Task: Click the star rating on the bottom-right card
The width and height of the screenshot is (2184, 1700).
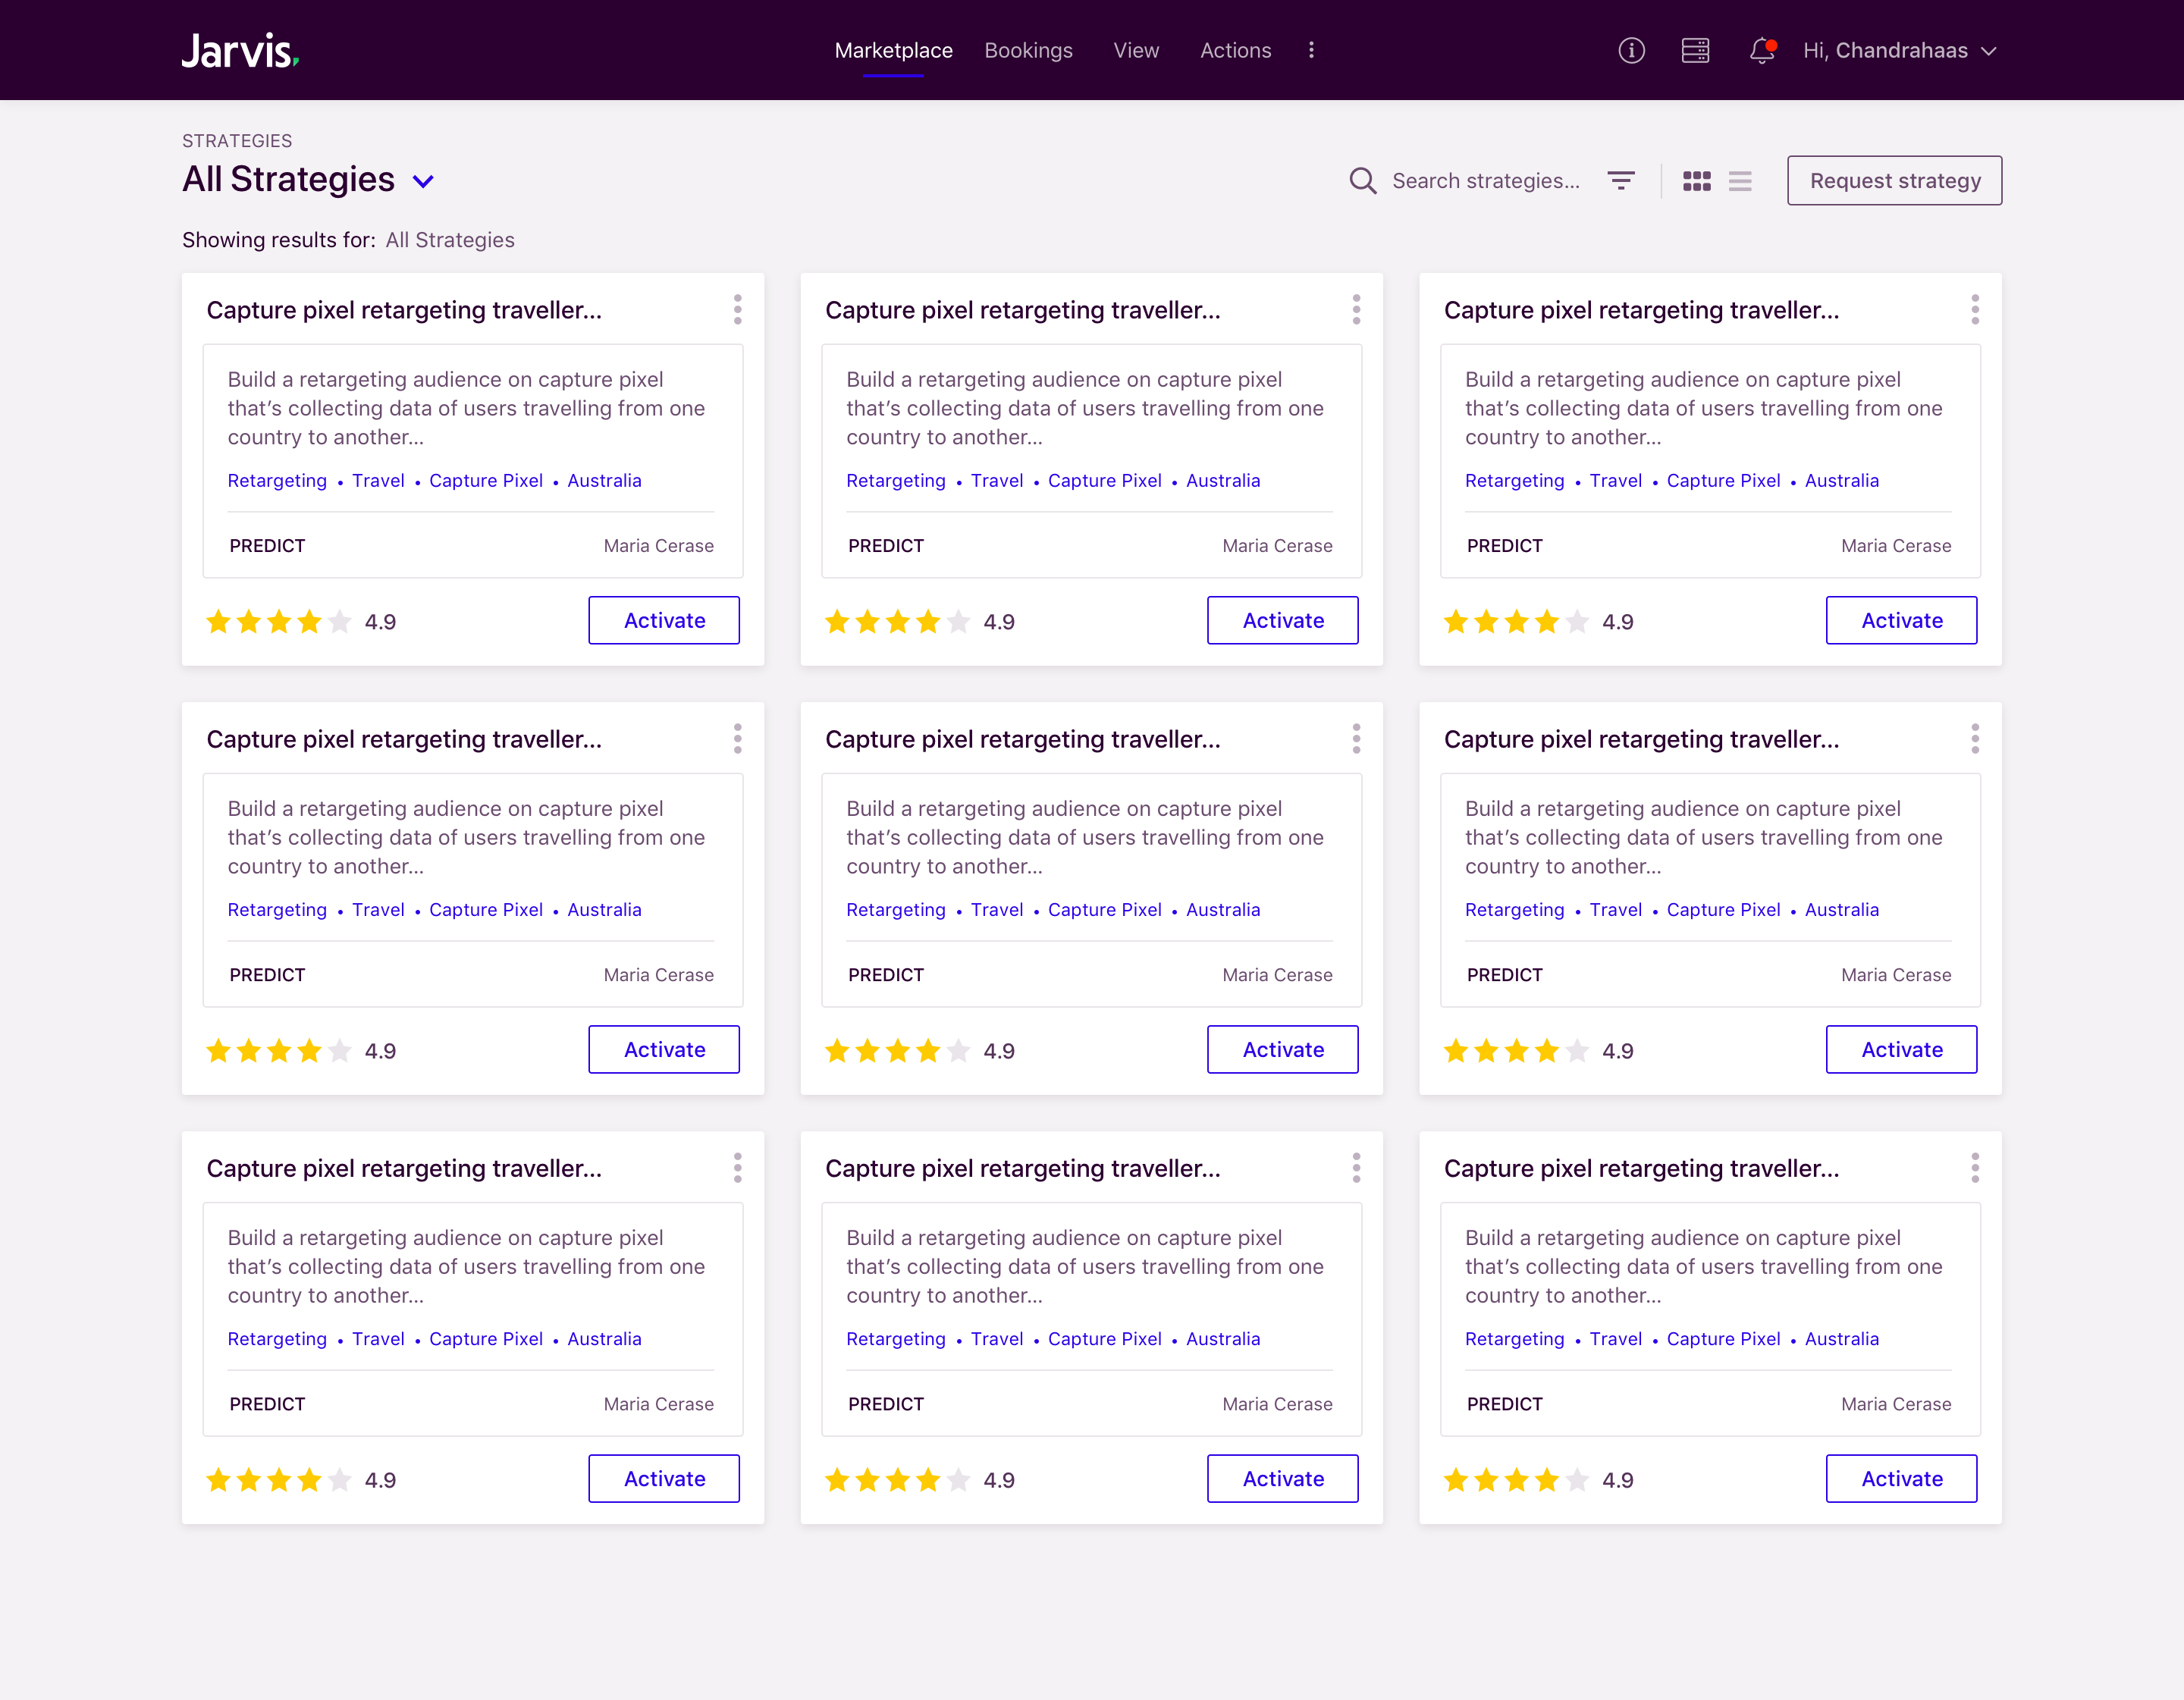Action: (1516, 1480)
